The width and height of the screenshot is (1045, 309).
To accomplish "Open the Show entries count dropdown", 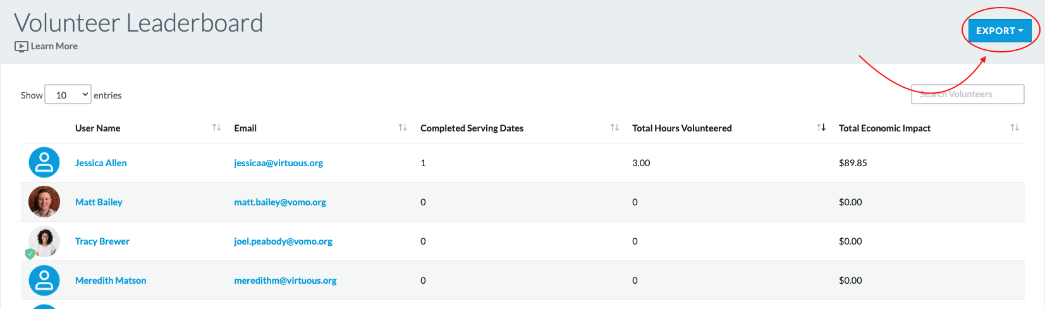I will (68, 95).
